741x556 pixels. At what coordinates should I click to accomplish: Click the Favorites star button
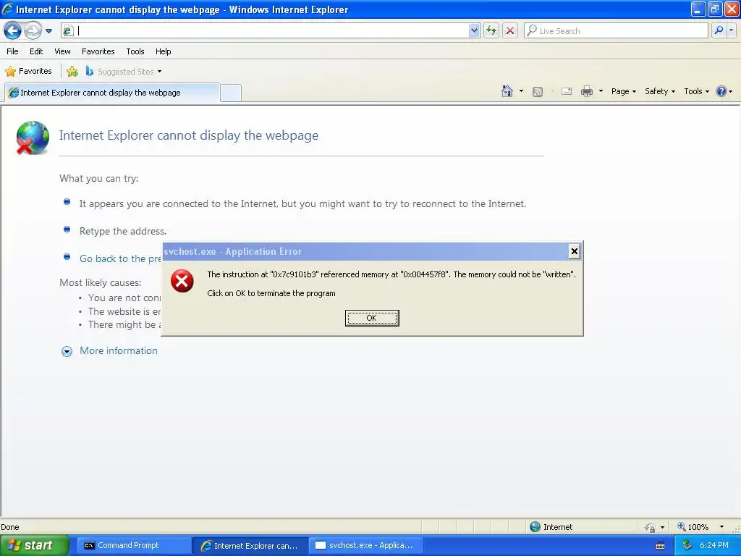click(x=28, y=72)
